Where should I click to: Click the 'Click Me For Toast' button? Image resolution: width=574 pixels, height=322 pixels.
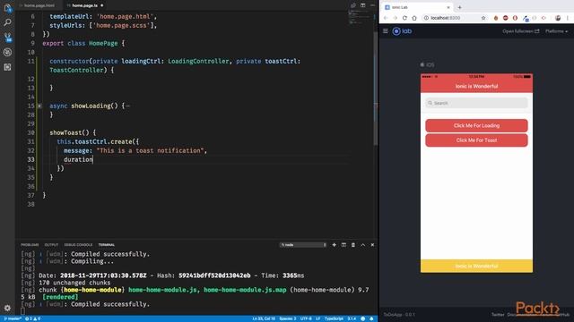476,140
